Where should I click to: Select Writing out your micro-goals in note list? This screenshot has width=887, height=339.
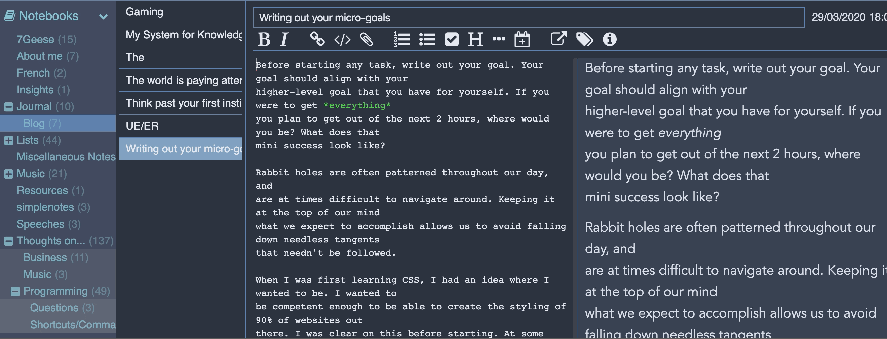(x=181, y=149)
